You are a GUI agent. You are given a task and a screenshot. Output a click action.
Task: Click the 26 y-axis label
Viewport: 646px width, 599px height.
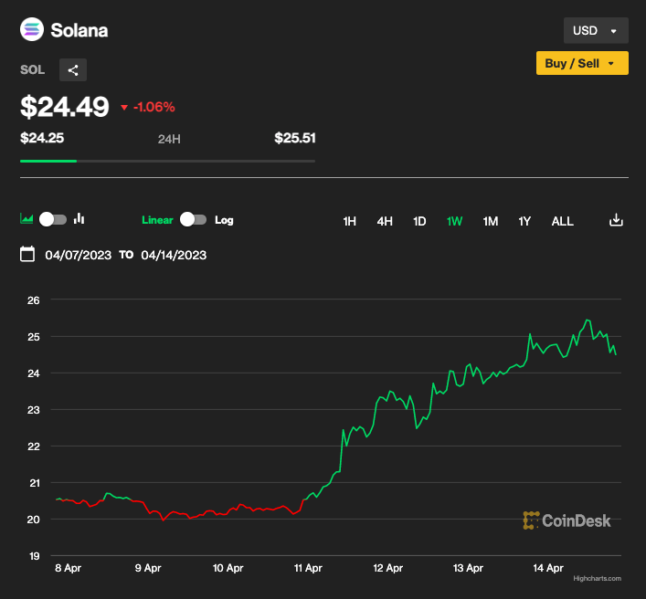[34, 300]
